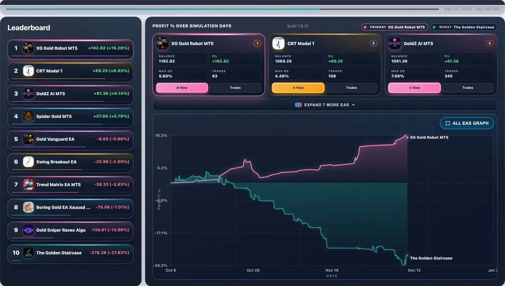Toggle View on the GoldZ AI MT5 card
The image size is (505, 286).
(x=414, y=88)
